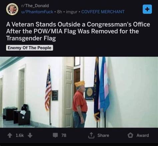Open the r/The_Donald community avatar
Screen dimensions: 158x146
click(x=12, y=9)
